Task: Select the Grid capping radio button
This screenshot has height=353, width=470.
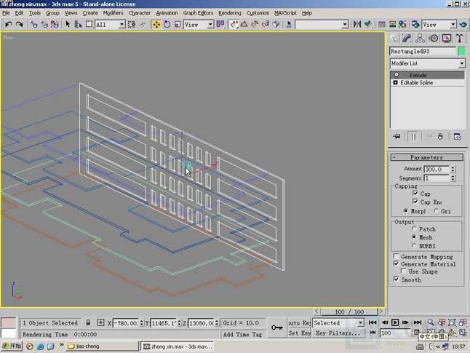Action: [436, 211]
